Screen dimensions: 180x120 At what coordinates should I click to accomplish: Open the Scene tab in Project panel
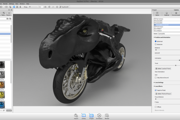pyautogui.click(x=157, y=14)
